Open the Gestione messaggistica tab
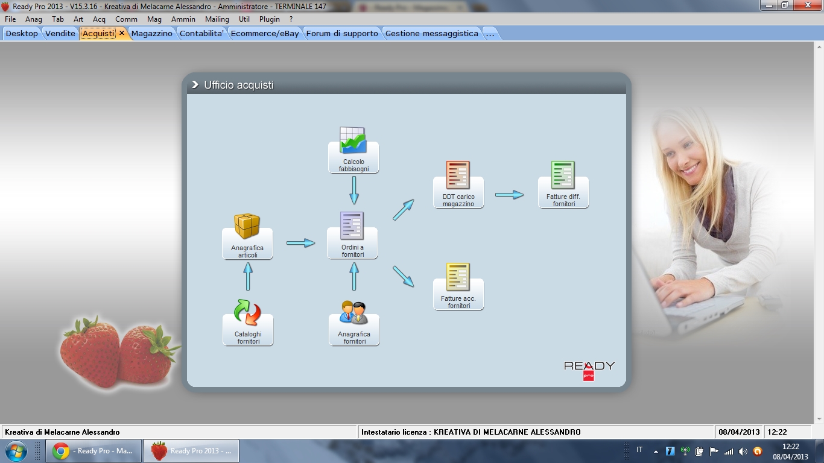Image resolution: width=824 pixels, height=463 pixels. 432,33
